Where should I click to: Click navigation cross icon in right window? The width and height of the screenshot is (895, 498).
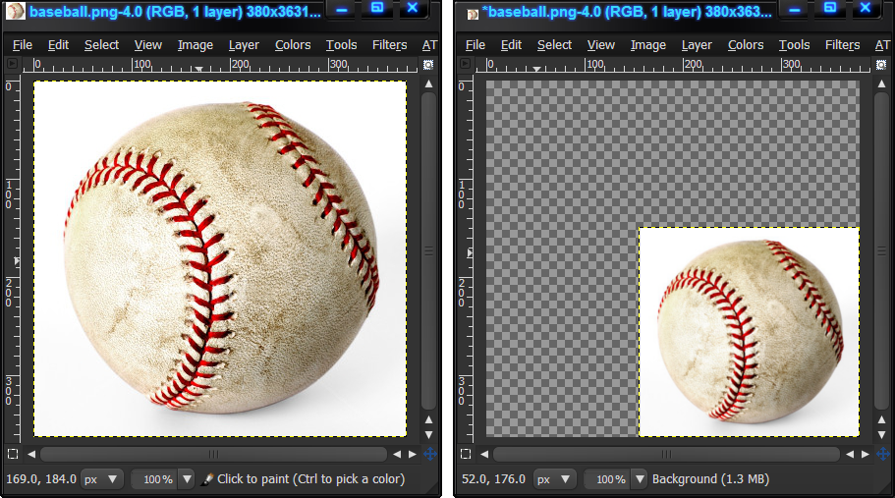[x=883, y=454]
